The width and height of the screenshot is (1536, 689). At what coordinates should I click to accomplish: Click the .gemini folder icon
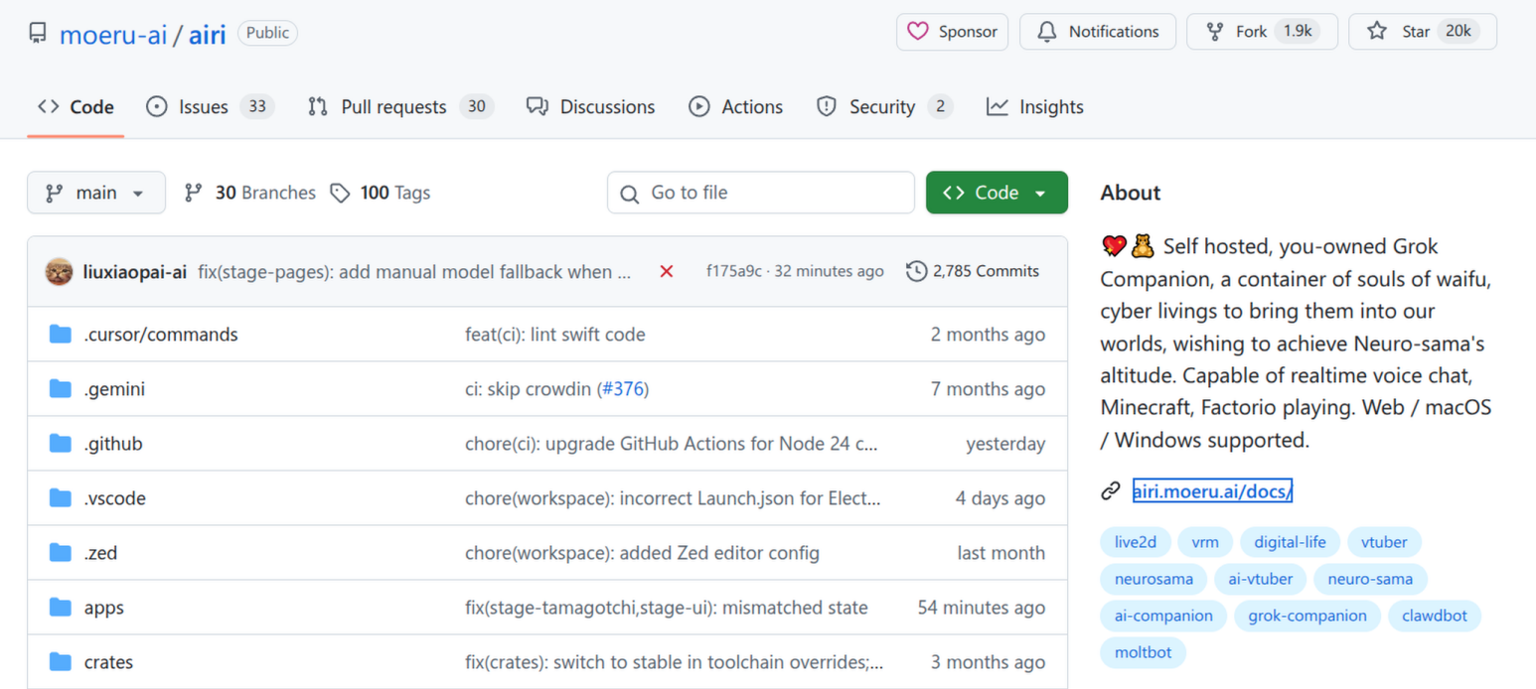(x=61, y=389)
